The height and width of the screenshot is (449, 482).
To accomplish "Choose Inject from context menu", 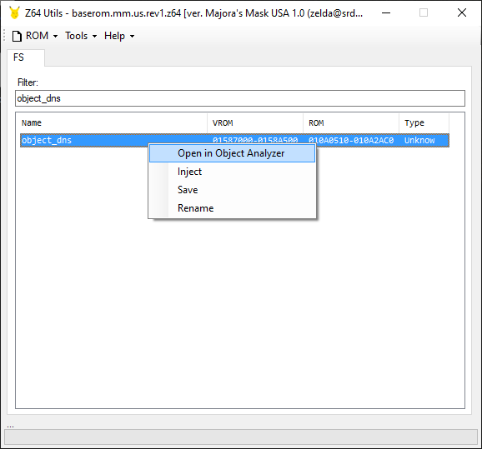I will [232, 172].
